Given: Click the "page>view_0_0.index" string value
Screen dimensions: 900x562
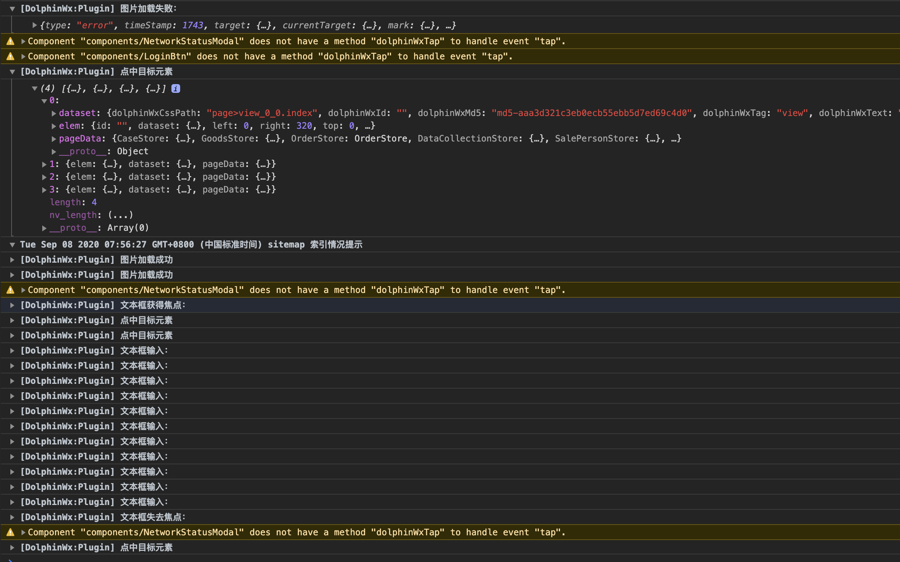Looking at the screenshot, I should pos(262,113).
